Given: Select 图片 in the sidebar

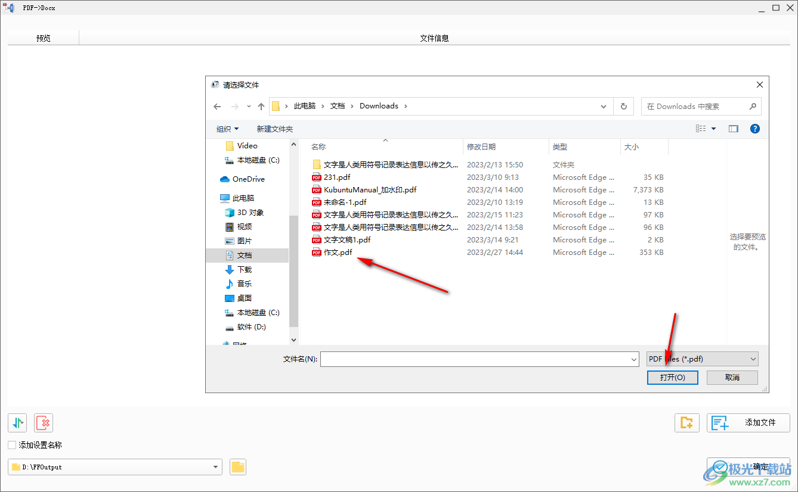Looking at the screenshot, I should [238, 241].
